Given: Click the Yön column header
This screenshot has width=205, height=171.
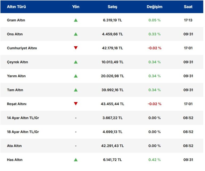Looking at the screenshot, I should 76,7.
